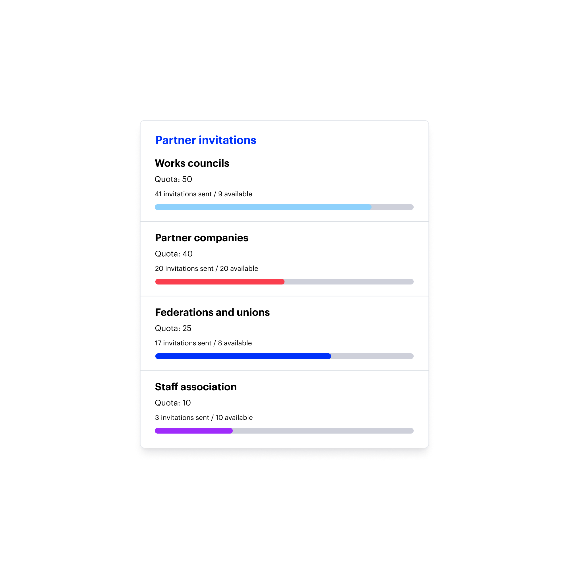Viewport: 569px width, 569px height.
Task: Click the red progress bar fill
Action: point(219,282)
